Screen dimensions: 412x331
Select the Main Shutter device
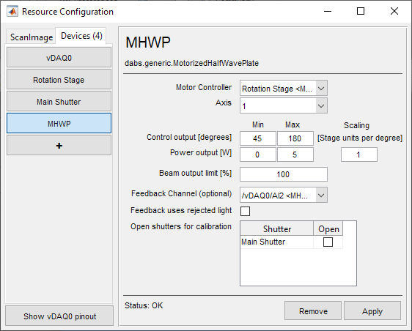(x=59, y=101)
